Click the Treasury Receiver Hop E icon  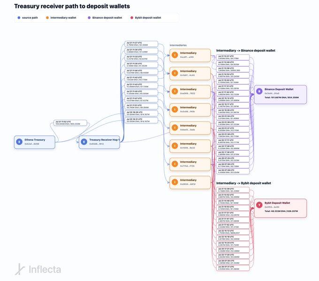(84, 142)
